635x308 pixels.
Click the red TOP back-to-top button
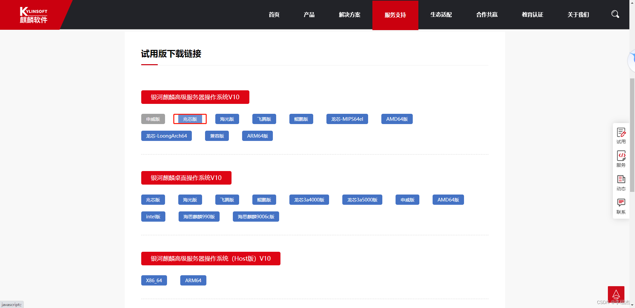616,294
